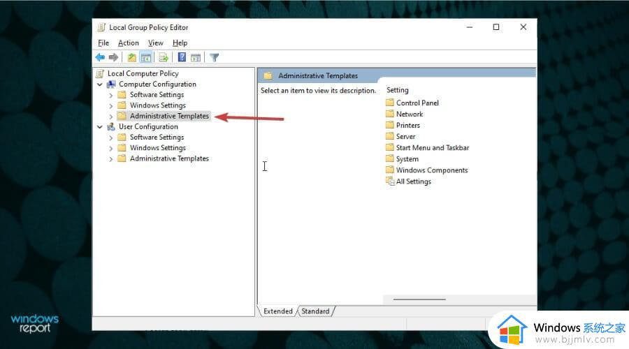Viewport: 629px width, 349px height.
Task: Maximize the Local Group Policy Editor window
Action: click(x=496, y=27)
